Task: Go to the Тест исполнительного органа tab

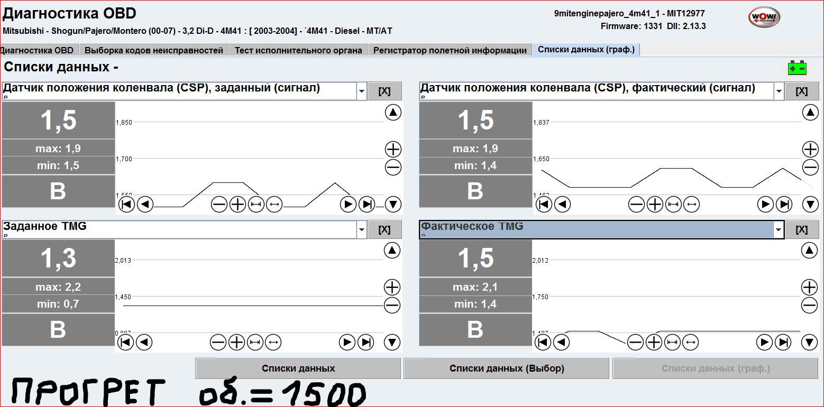Action: click(298, 50)
